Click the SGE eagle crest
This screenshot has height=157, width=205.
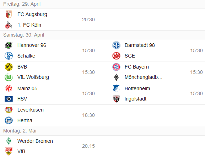coord(116,56)
